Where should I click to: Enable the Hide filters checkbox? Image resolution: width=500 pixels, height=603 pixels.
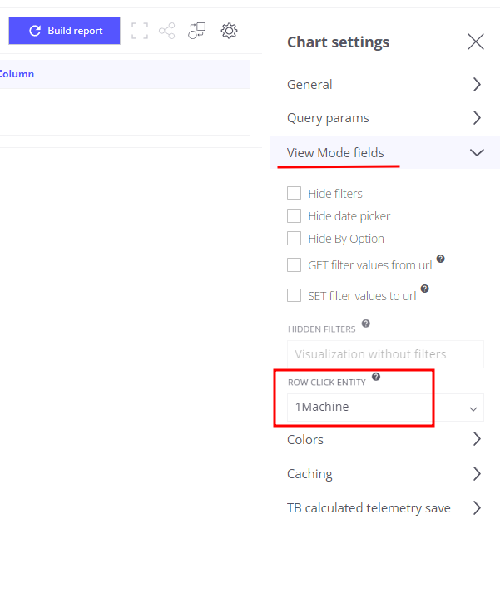point(294,193)
